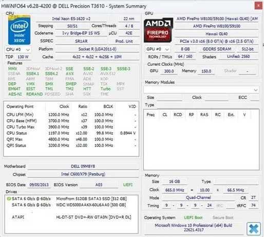This screenshot has height=237, width=264.
Task: Click the 130 W TDP value
Action: [x=23, y=57]
